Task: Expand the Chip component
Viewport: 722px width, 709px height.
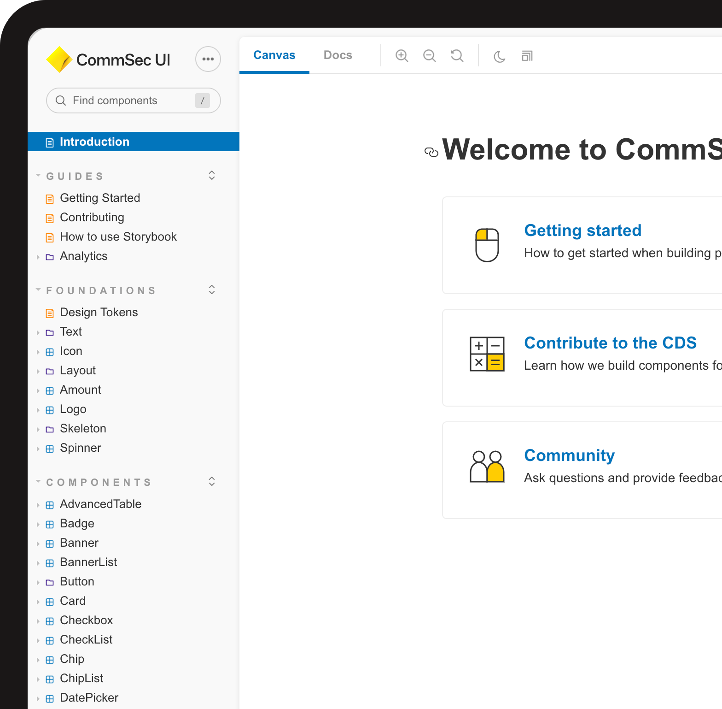Action: click(x=72, y=659)
